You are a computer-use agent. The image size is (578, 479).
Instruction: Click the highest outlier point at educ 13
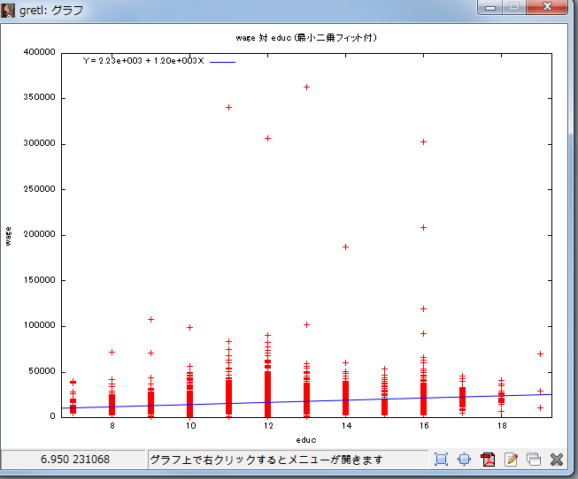(x=306, y=87)
